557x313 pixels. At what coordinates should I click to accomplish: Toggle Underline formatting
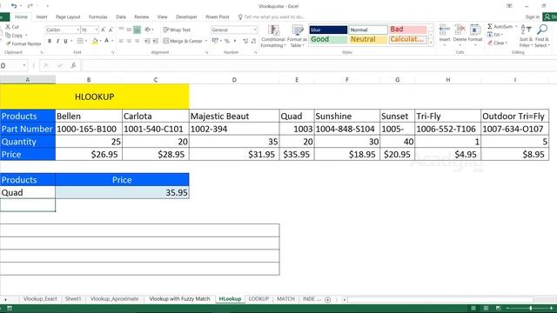coord(65,41)
